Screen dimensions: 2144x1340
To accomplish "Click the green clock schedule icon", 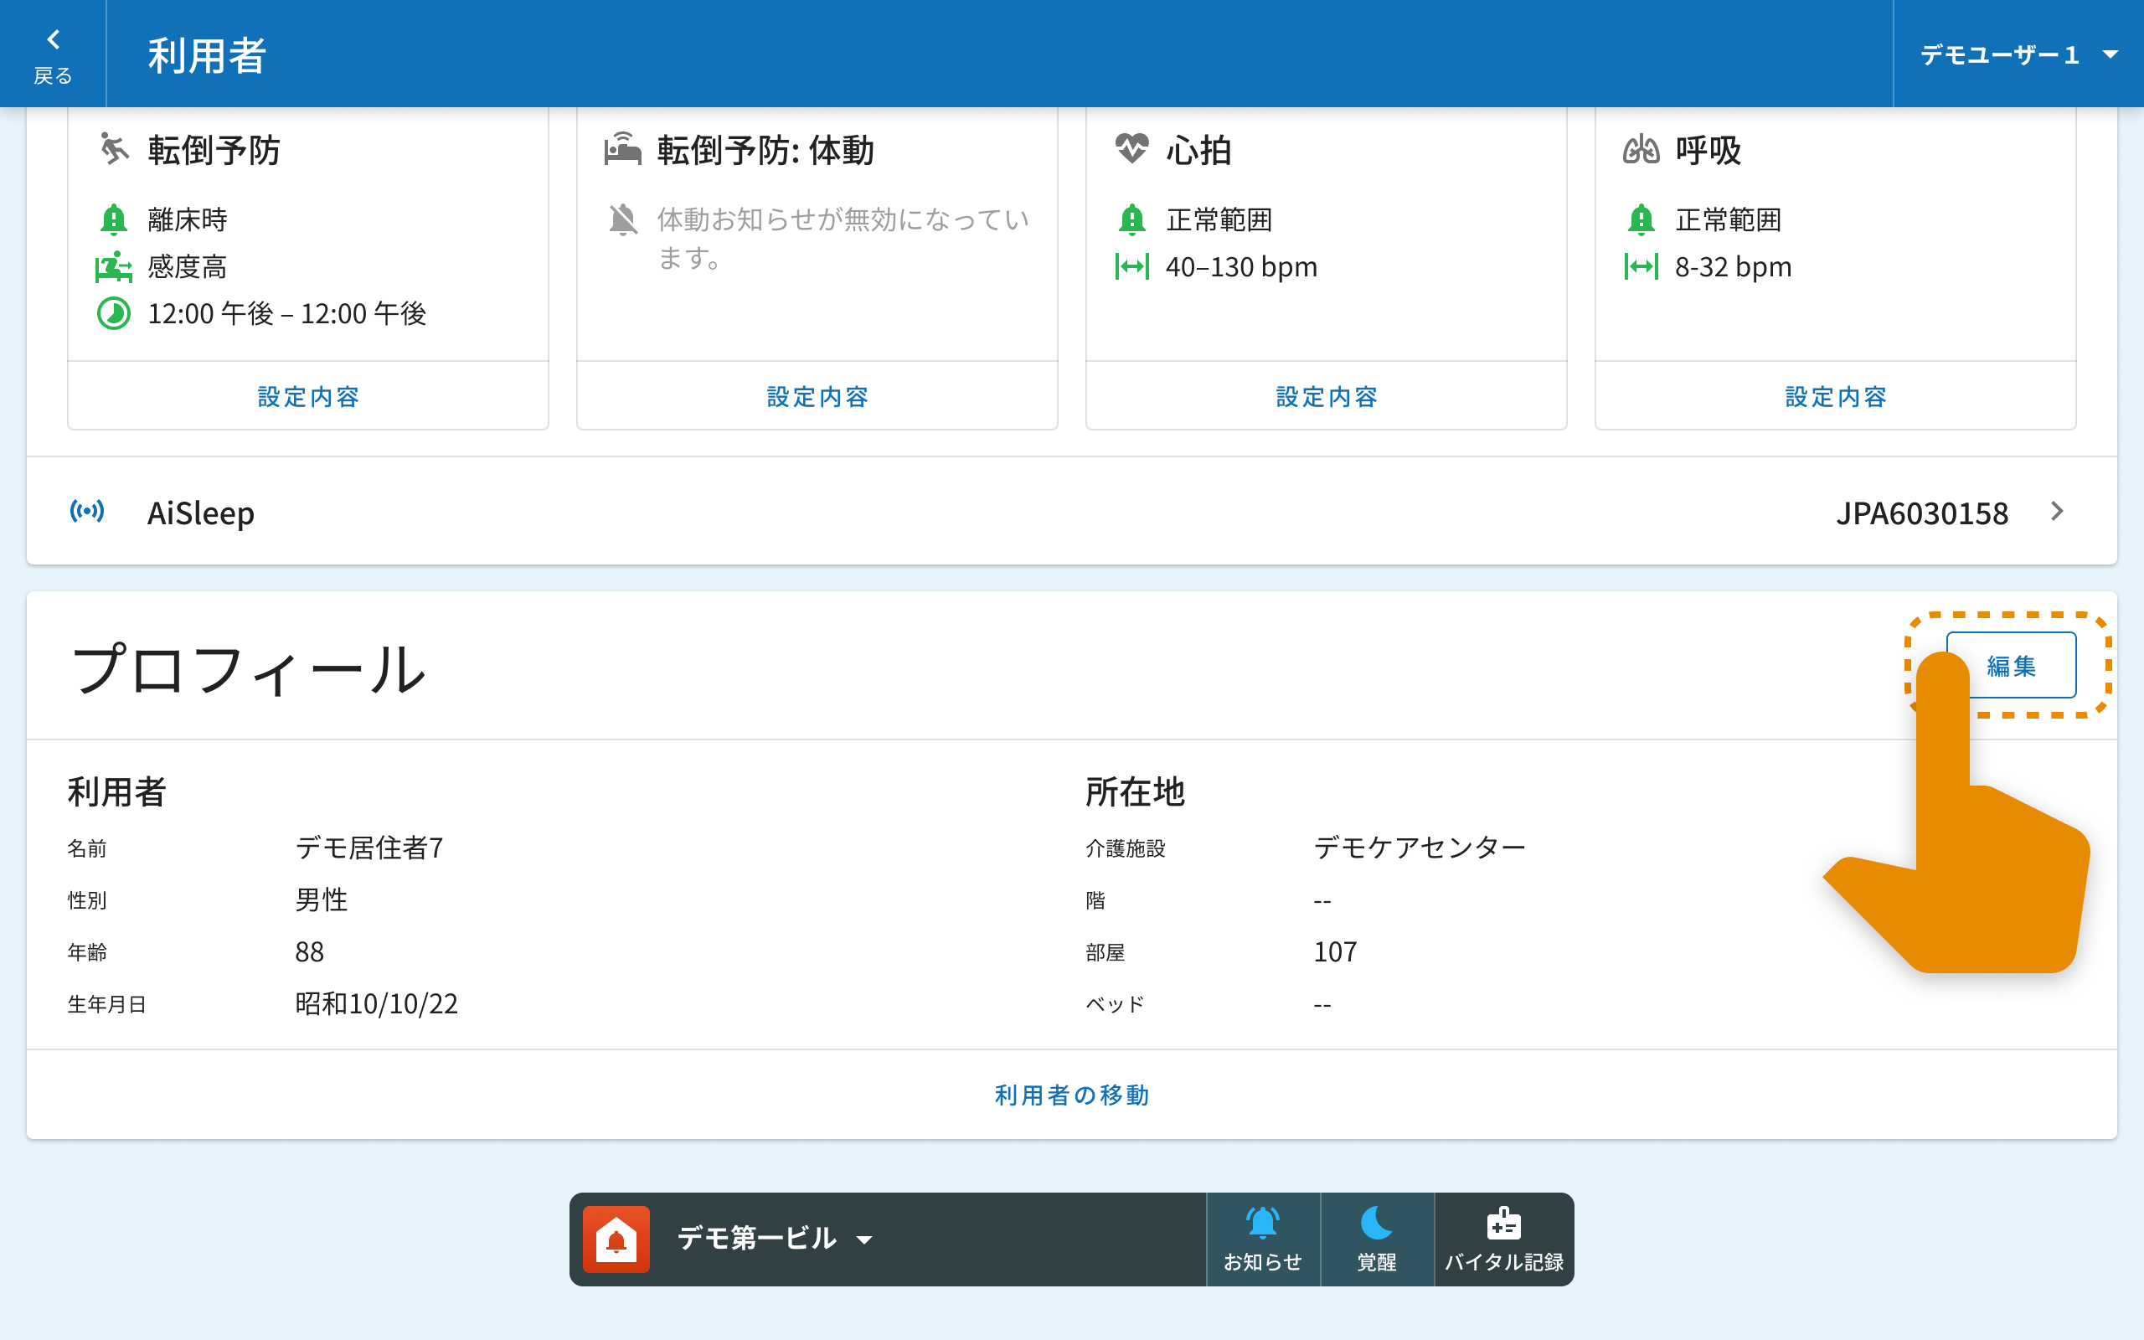I will pyautogui.click(x=113, y=314).
